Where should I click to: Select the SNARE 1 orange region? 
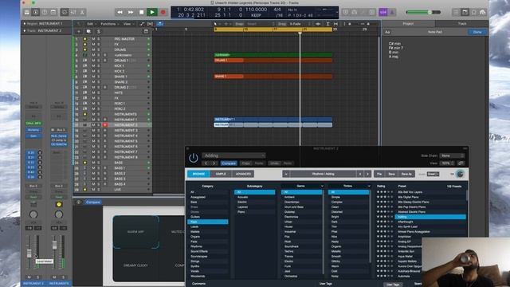click(273, 77)
